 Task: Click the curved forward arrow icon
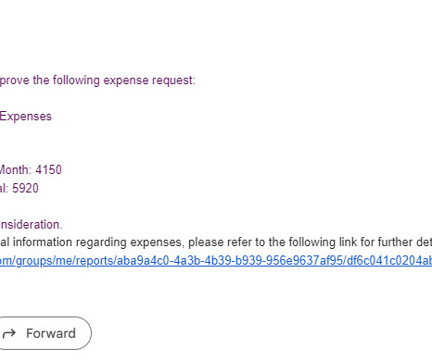coord(9,333)
